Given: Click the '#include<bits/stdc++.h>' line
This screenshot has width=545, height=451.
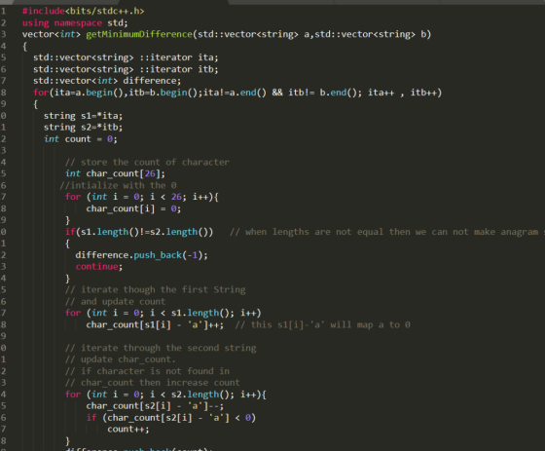Looking at the screenshot, I should tap(83, 11).
